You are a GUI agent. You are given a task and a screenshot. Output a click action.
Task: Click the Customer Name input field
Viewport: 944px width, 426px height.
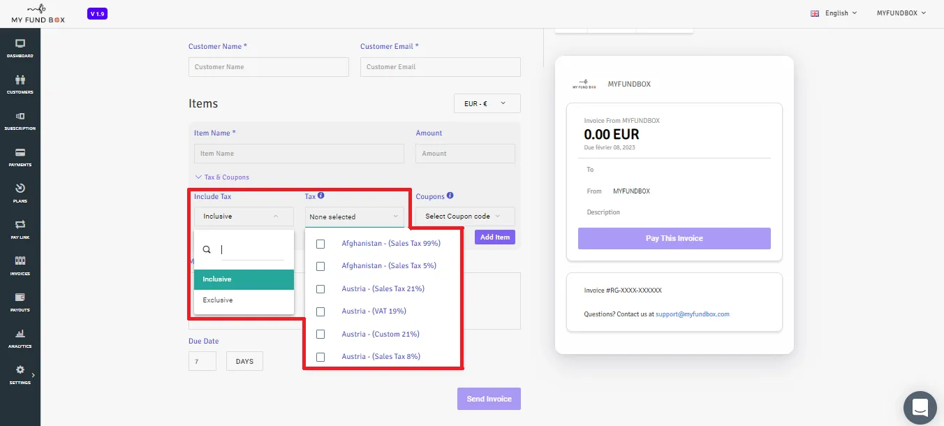tap(269, 67)
